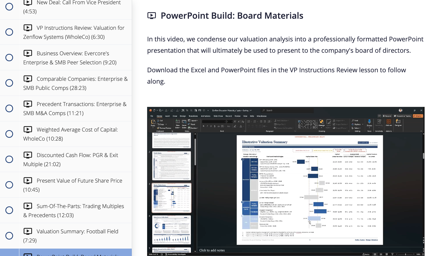The image size is (426, 256).
Task: Switch to the Design ribbon tab
Action: pyautogui.click(x=183, y=116)
